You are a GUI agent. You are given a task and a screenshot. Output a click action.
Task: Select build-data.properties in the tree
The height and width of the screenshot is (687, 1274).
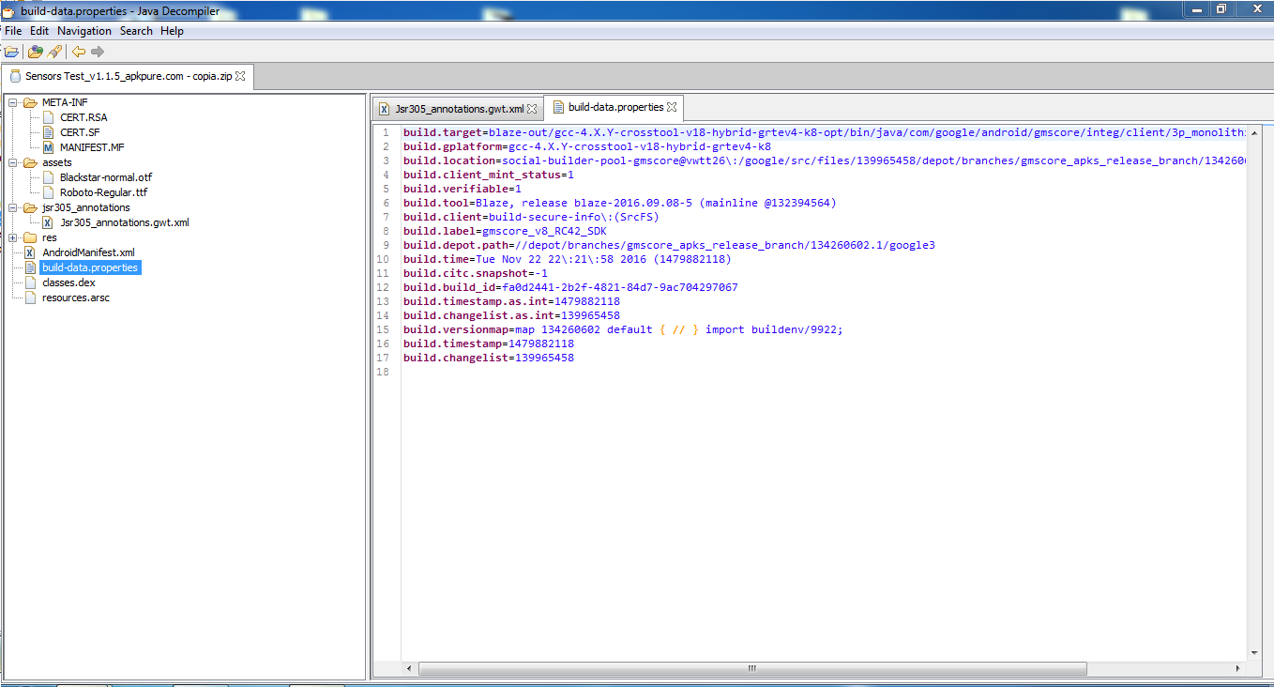pos(90,267)
